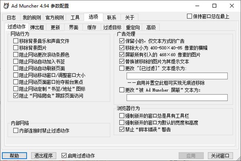Switch to 我的规则 tab
Image resolution: width=241 pixels, height=161 pixels.
coord(32,17)
